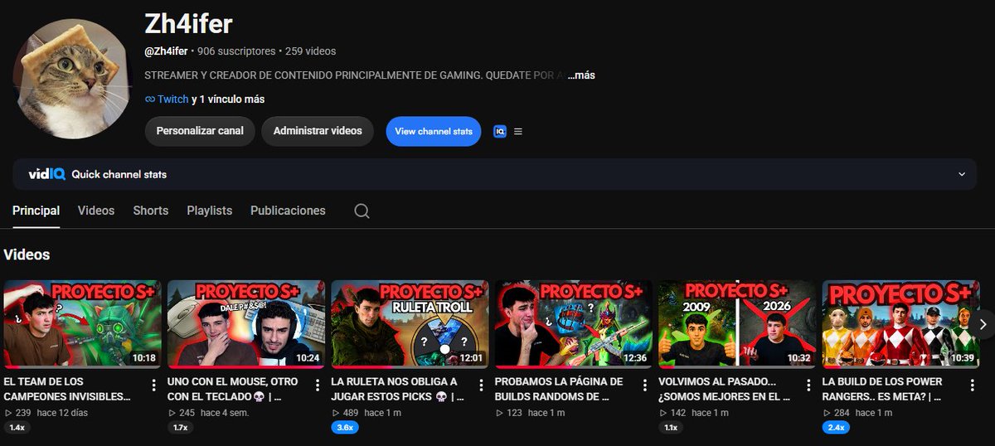The height and width of the screenshot is (446, 995).
Task: Click the 1.1x vidIQ multiplier badge
Action: coord(671,428)
